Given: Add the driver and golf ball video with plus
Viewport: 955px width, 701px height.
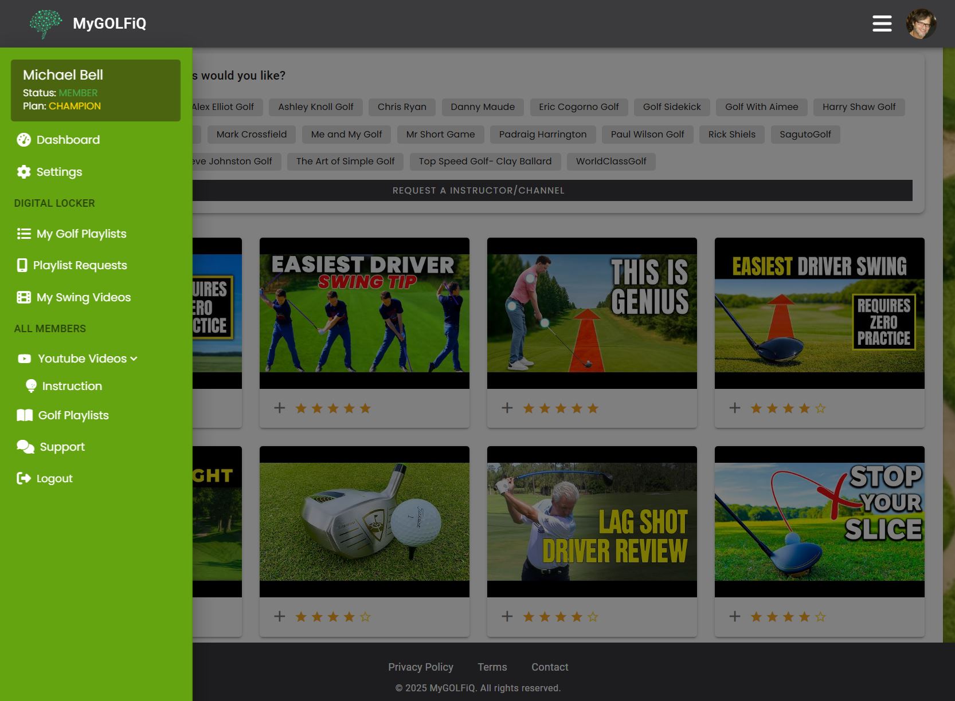Looking at the screenshot, I should [280, 616].
